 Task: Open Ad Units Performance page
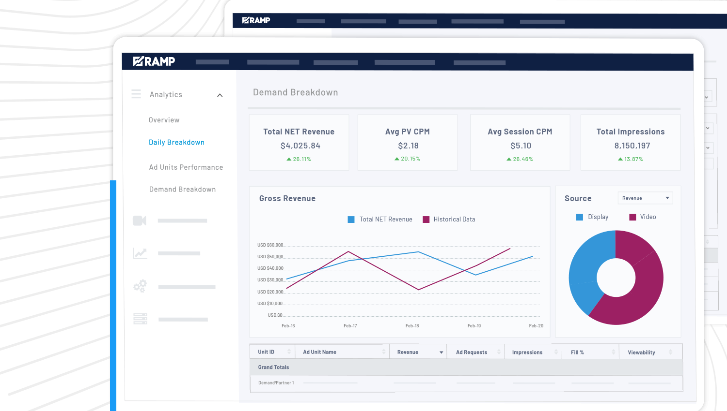tap(186, 167)
